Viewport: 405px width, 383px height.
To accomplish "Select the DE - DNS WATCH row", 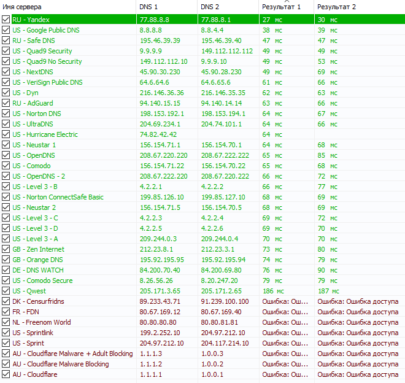I will [x=37, y=270].
